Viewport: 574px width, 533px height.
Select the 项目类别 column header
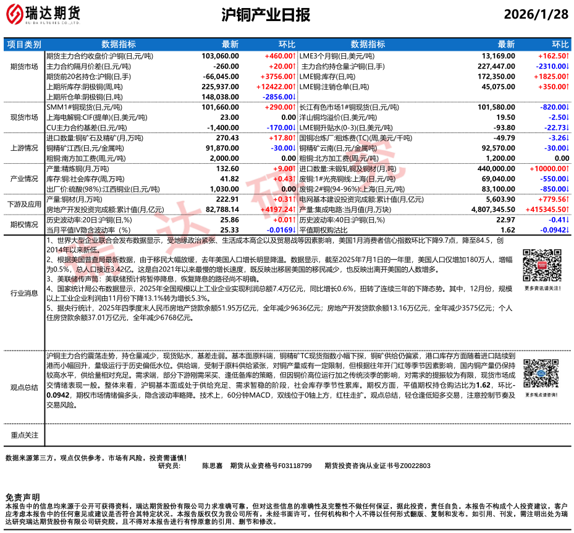click(24, 45)
